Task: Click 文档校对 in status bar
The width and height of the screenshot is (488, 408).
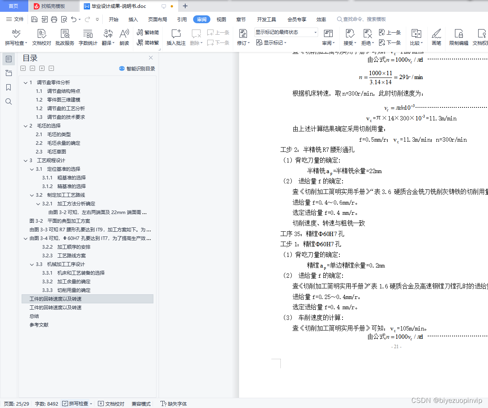Action: click(111, 404)
